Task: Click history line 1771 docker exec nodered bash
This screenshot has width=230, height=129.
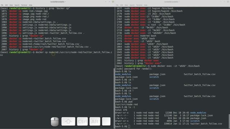Action: 137,36
